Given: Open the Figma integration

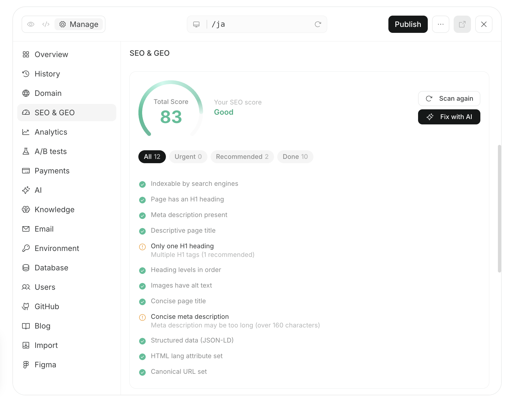Looking at the screenshot, I should [67, 365].
